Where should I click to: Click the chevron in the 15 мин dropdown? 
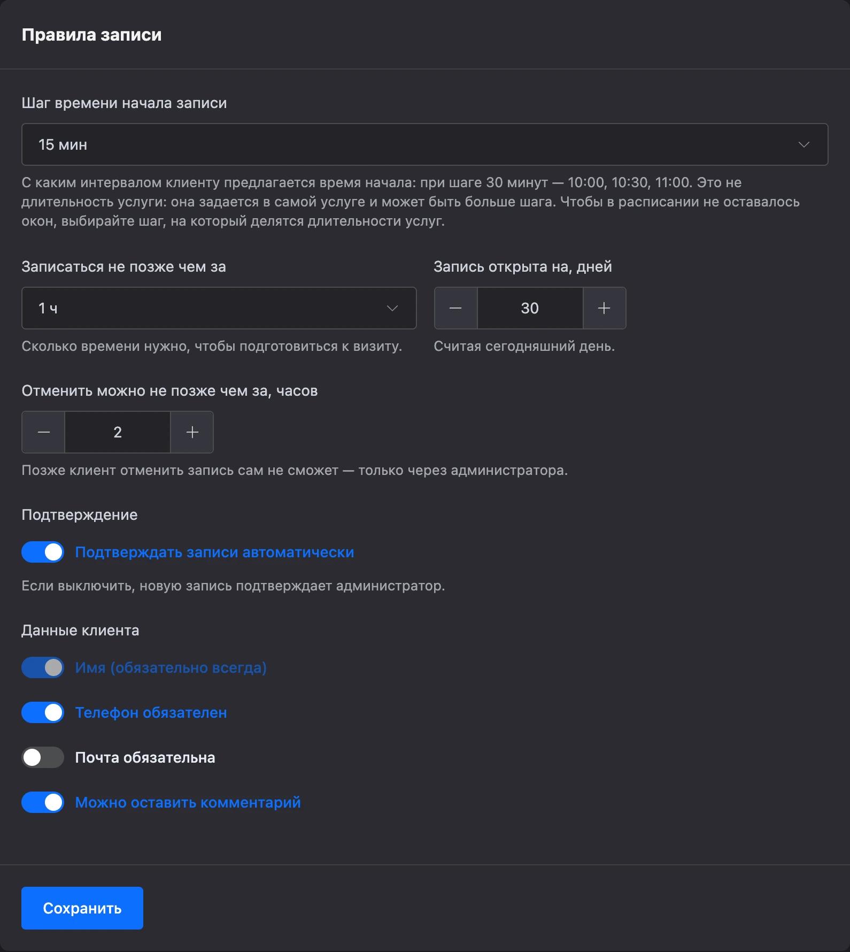[804, 144]
